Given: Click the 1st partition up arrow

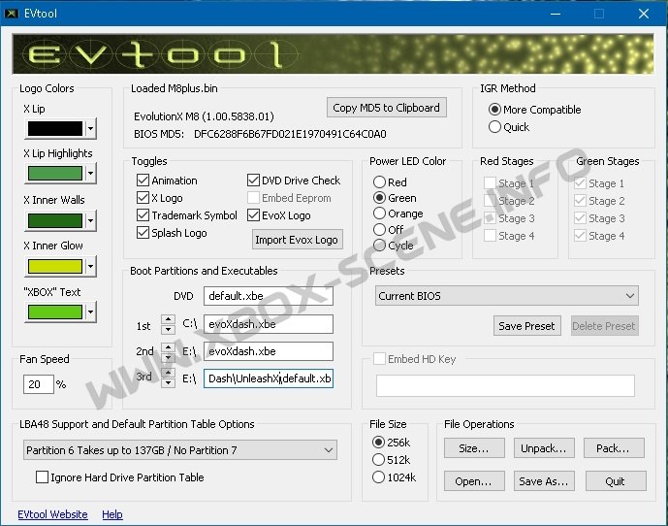Looking at the screenshot, I should [169, 319].
